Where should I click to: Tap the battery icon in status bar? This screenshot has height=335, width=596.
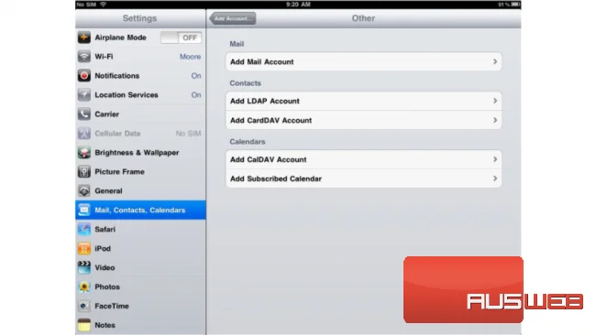[515, 5]
